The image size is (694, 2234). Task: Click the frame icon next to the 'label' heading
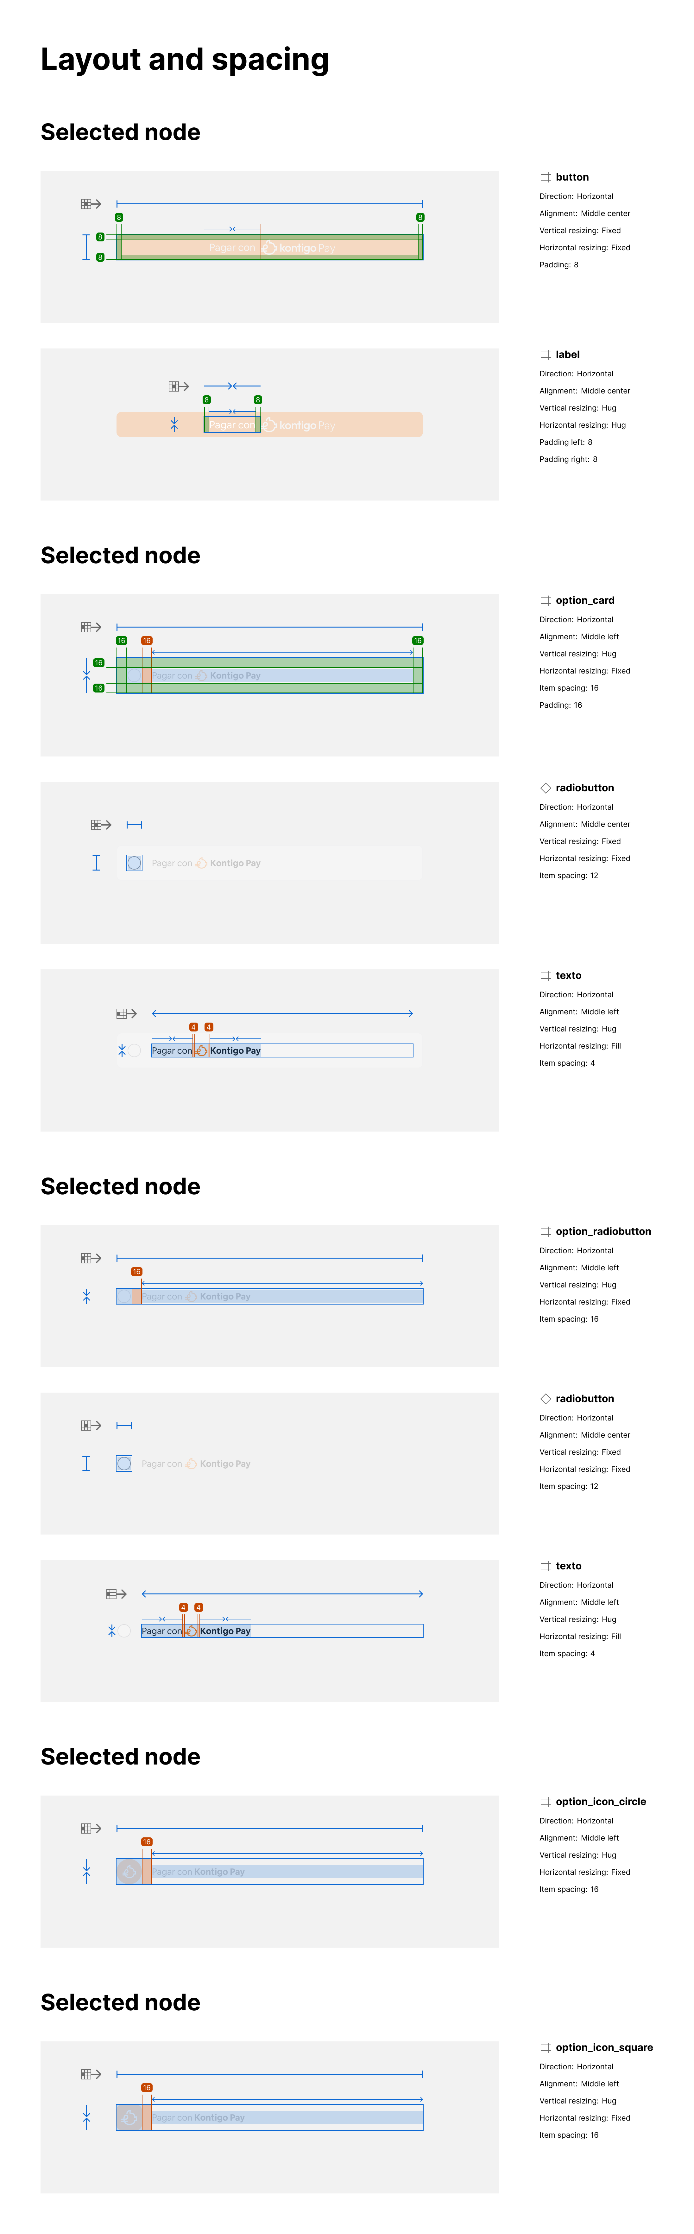click(545, 355)
